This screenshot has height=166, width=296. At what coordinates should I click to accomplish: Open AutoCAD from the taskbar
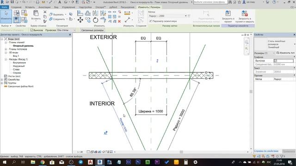(90, 162)
